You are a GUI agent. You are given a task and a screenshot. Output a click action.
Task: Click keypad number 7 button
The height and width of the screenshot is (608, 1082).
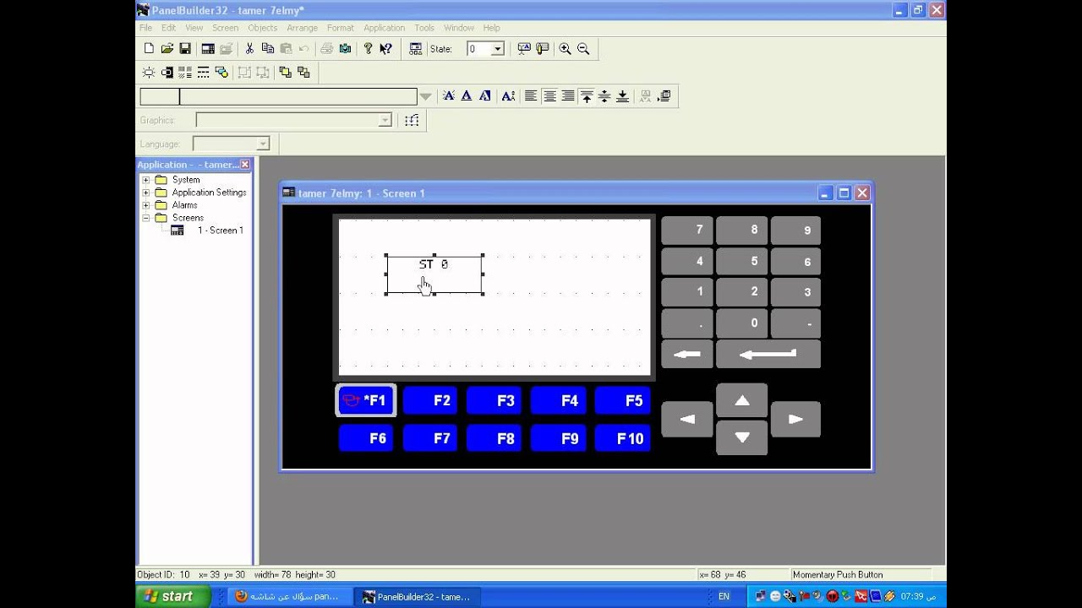pyautogui.click(x=687, y=231)
